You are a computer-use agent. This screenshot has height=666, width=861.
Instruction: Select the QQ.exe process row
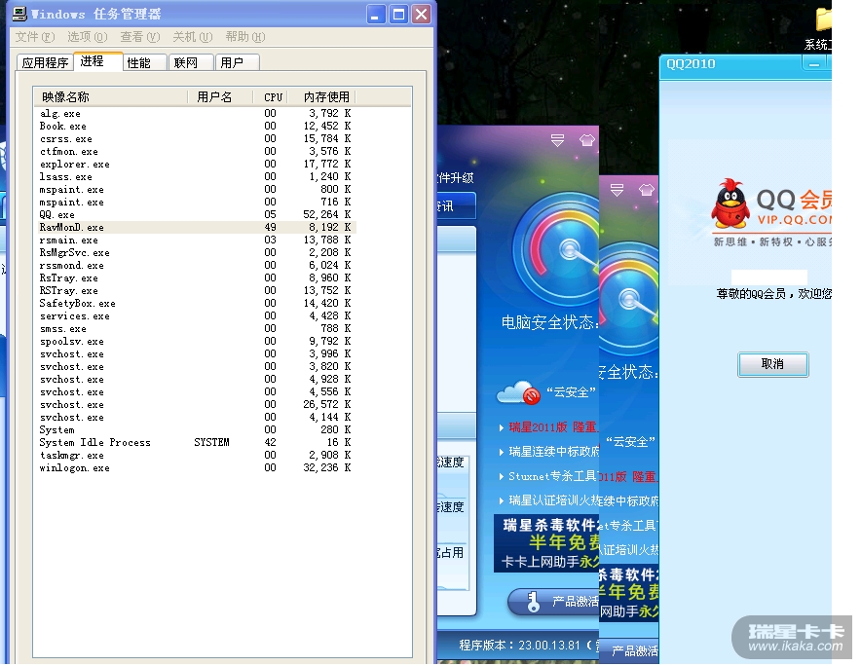[x=196, y=214]
